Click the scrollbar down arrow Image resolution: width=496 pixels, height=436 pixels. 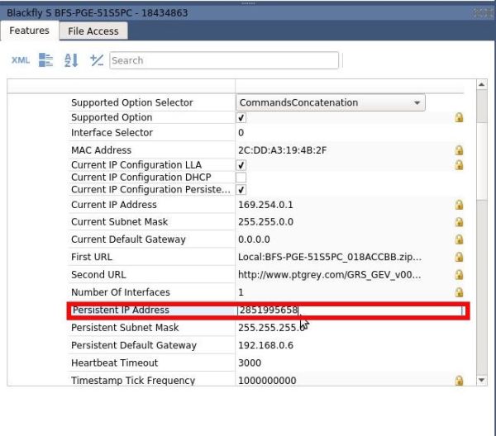pyautogui.click(x=481, y=380)
